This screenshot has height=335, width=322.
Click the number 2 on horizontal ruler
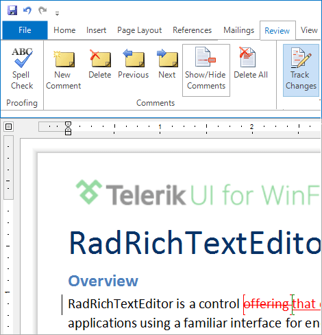pyautogui.click(x=251, y=126)
